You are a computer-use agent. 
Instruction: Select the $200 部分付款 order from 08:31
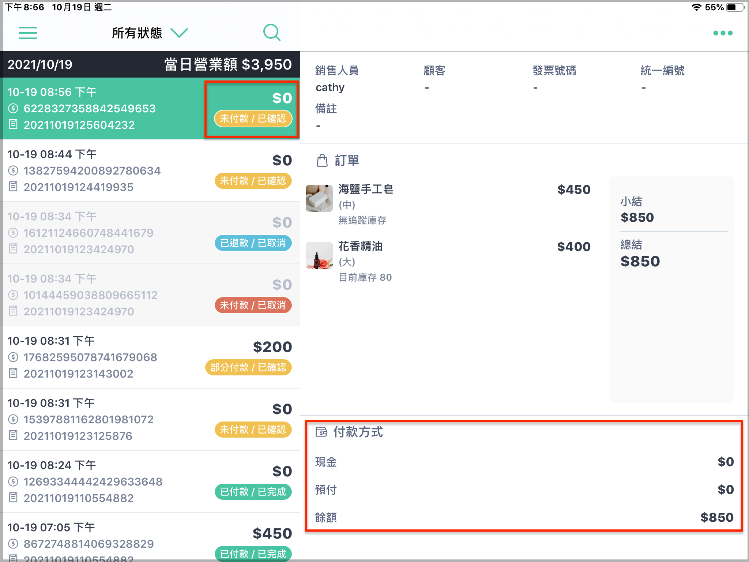150,357
